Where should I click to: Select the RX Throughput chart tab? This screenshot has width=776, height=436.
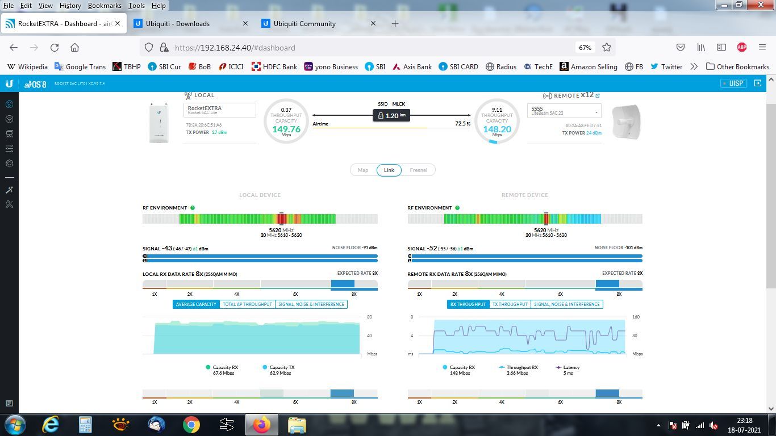coord(468,304)
